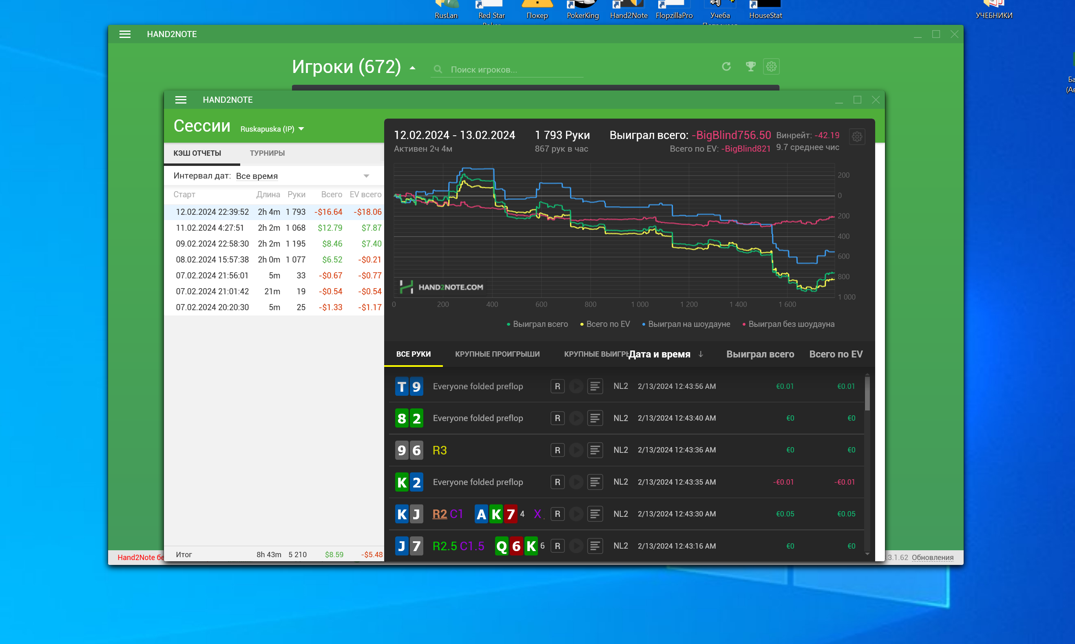The width and height of the screenshot is (1075, 644).
Task: Select session 09.02.2024 22:58:30
Action: pos(274,243)
